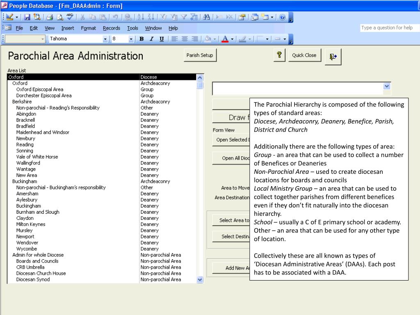This screenshot has width=420, height=315.
Task: Expand the combo box above the help note
Action: (386, 86)
